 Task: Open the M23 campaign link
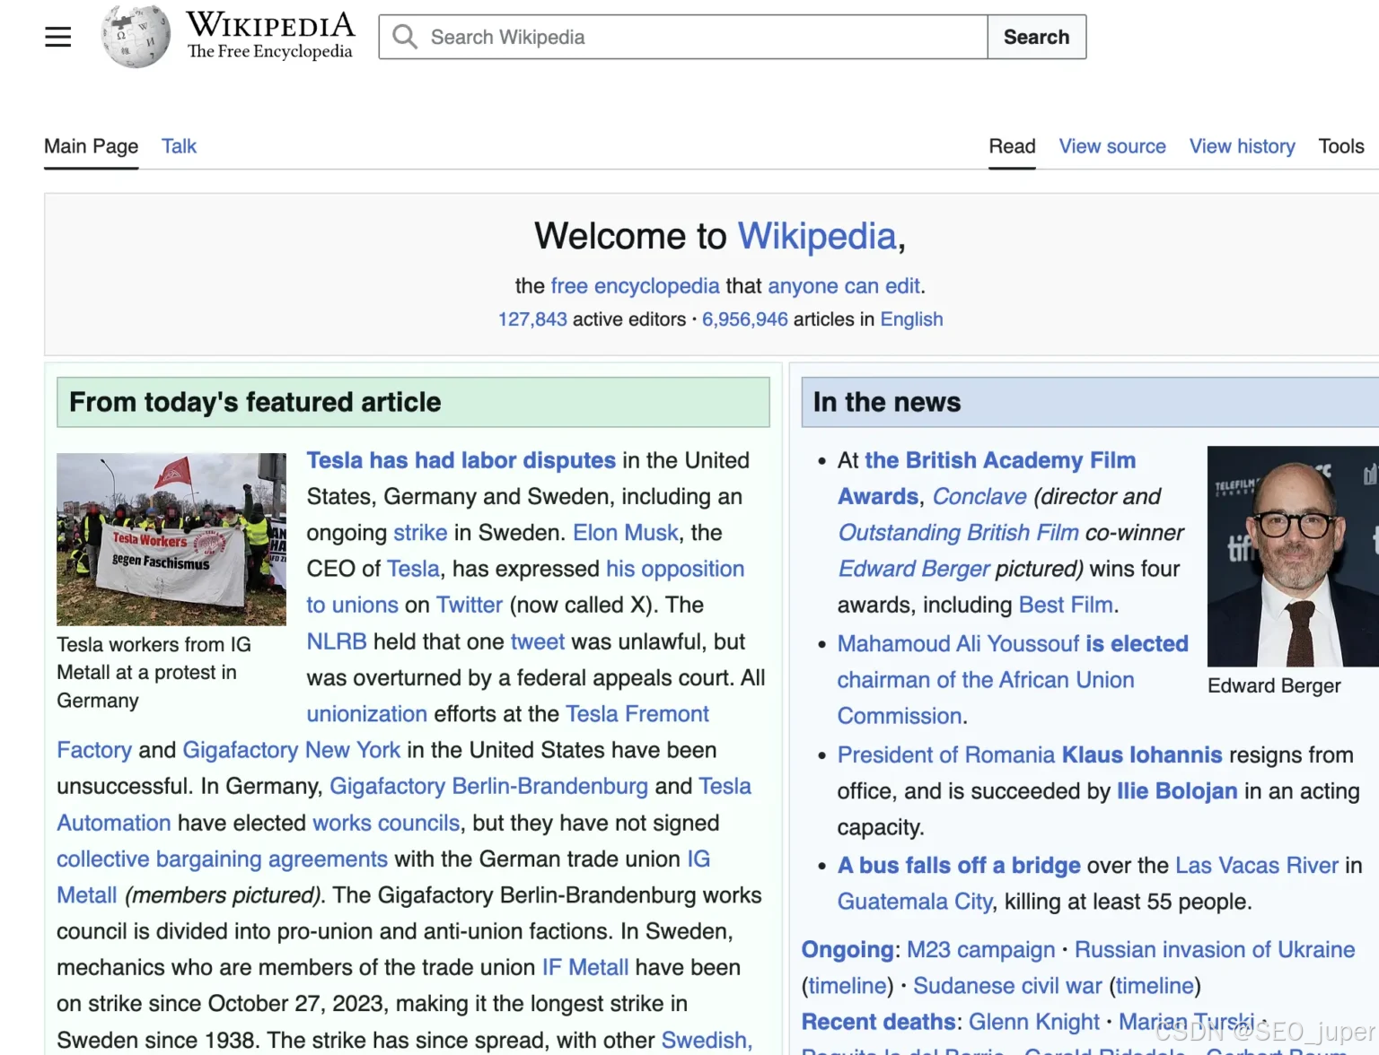(981, 949)
